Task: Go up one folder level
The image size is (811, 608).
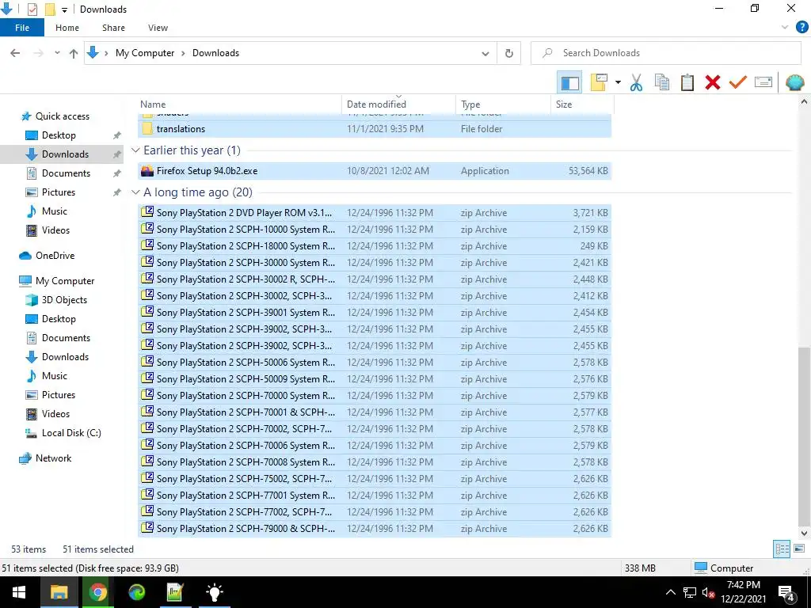Action: [74, 53]
